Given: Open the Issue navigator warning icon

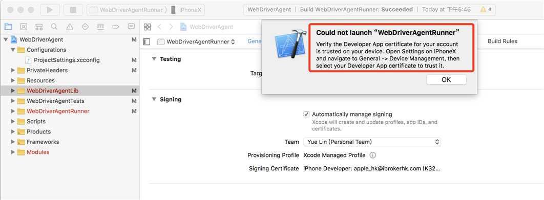Looking at the screenshot, I should point(70,27).
